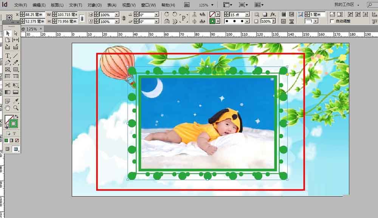Click the flip horizontal icon
Screen dimensions: 378x218
pos(167,21)
